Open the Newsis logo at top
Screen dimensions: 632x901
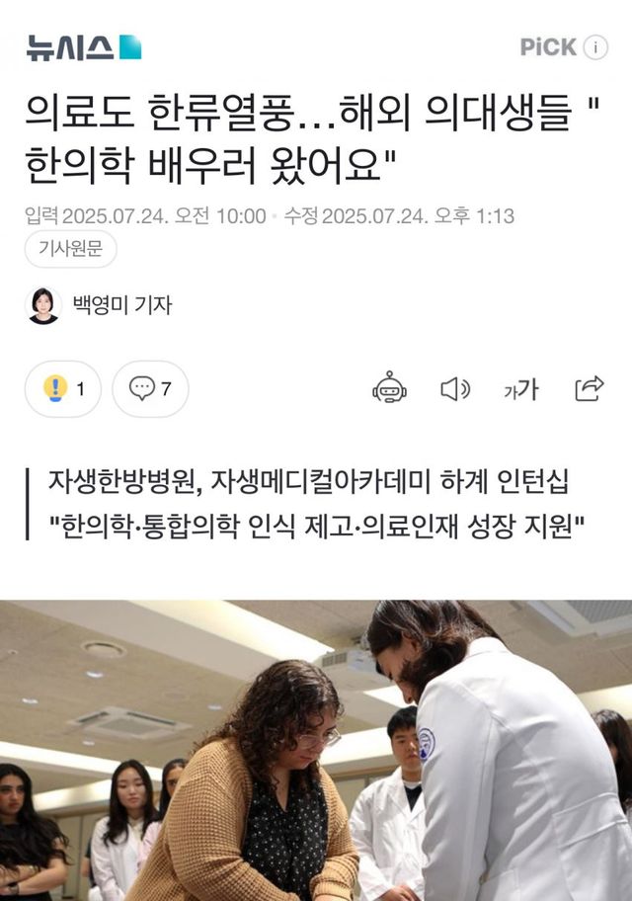pyautogui.click(x=84, y=47)
